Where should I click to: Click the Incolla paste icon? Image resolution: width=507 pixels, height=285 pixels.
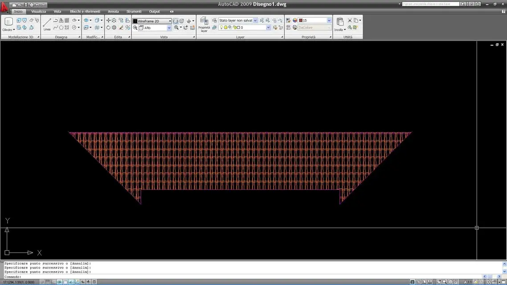coord(340,22)
